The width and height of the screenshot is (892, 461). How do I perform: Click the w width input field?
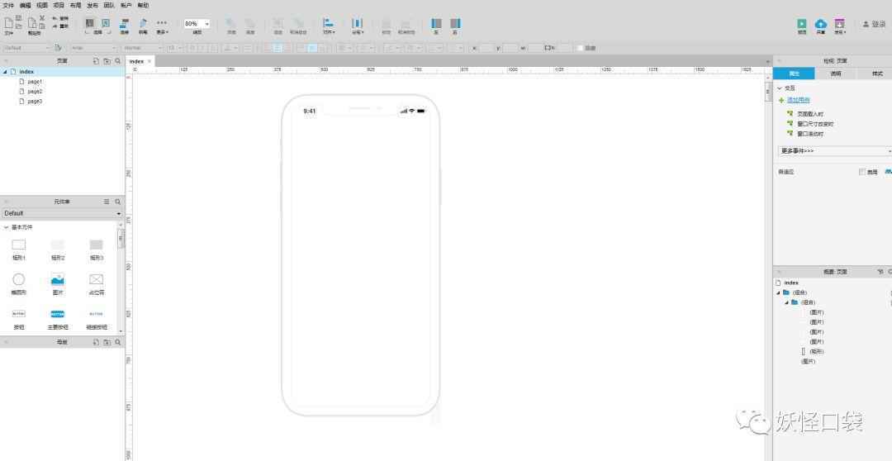click(x=534, y=48)
